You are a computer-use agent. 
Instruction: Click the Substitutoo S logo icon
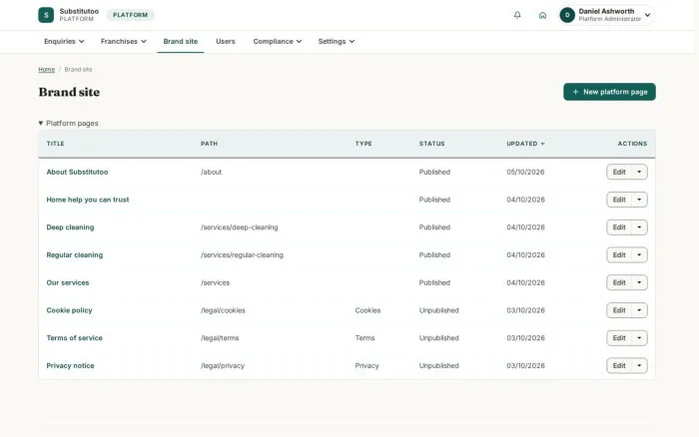pos(46,15)
